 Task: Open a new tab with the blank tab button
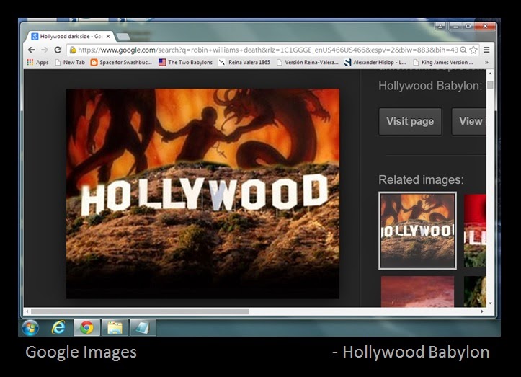click(x=123, y=36)
